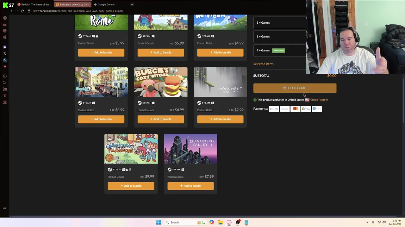The image size is (405, 227).
Task: Click Steam icon on Monument Valley II card
Action: coord(169,170)
